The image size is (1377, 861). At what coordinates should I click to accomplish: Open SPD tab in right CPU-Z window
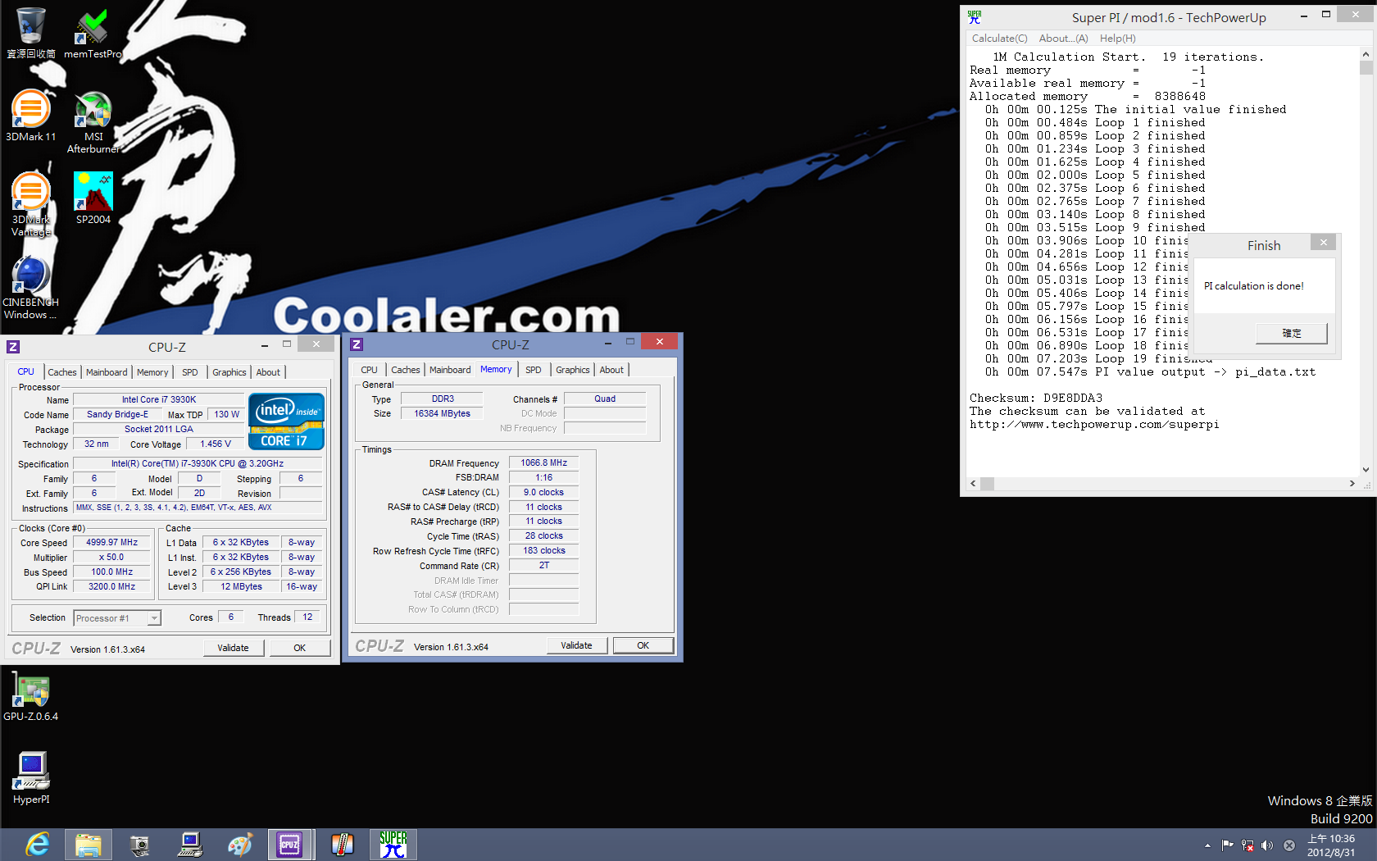click(534, 370)
